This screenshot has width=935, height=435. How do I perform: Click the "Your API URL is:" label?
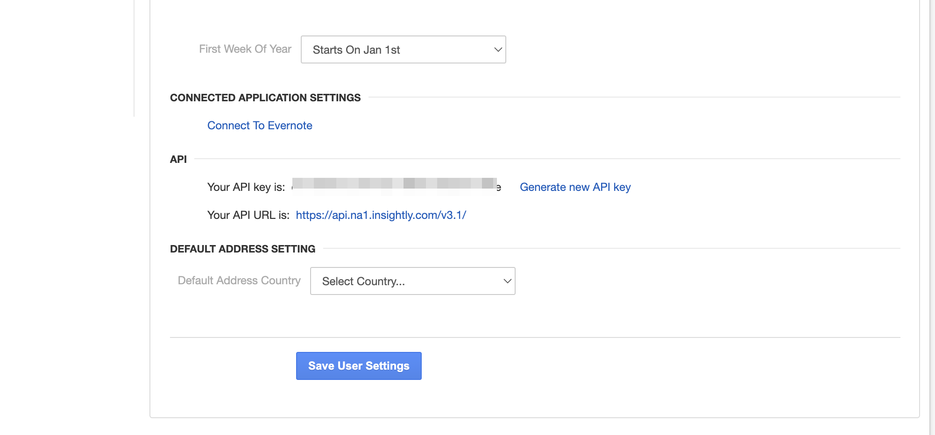point(248,215)
